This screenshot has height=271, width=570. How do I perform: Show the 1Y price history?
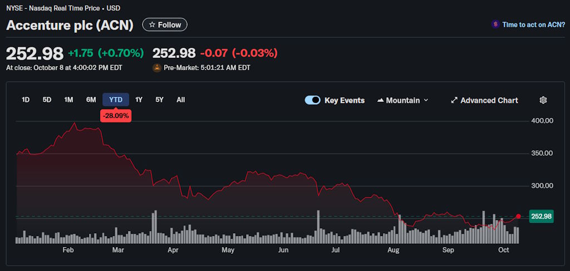tap(139, 100)
